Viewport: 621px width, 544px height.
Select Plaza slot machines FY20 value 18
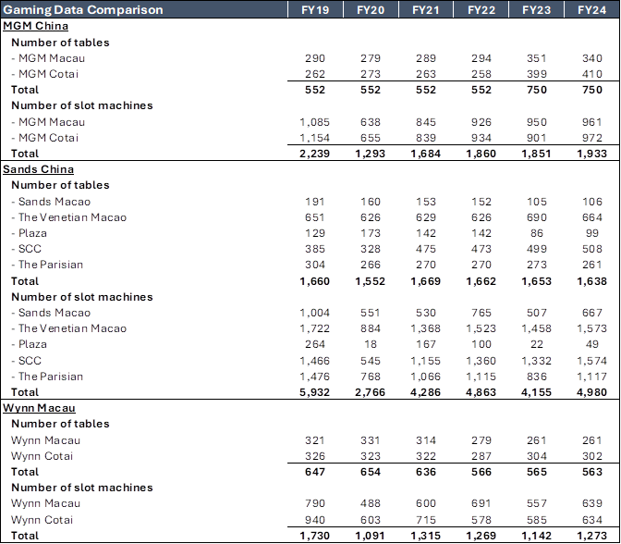371,344
